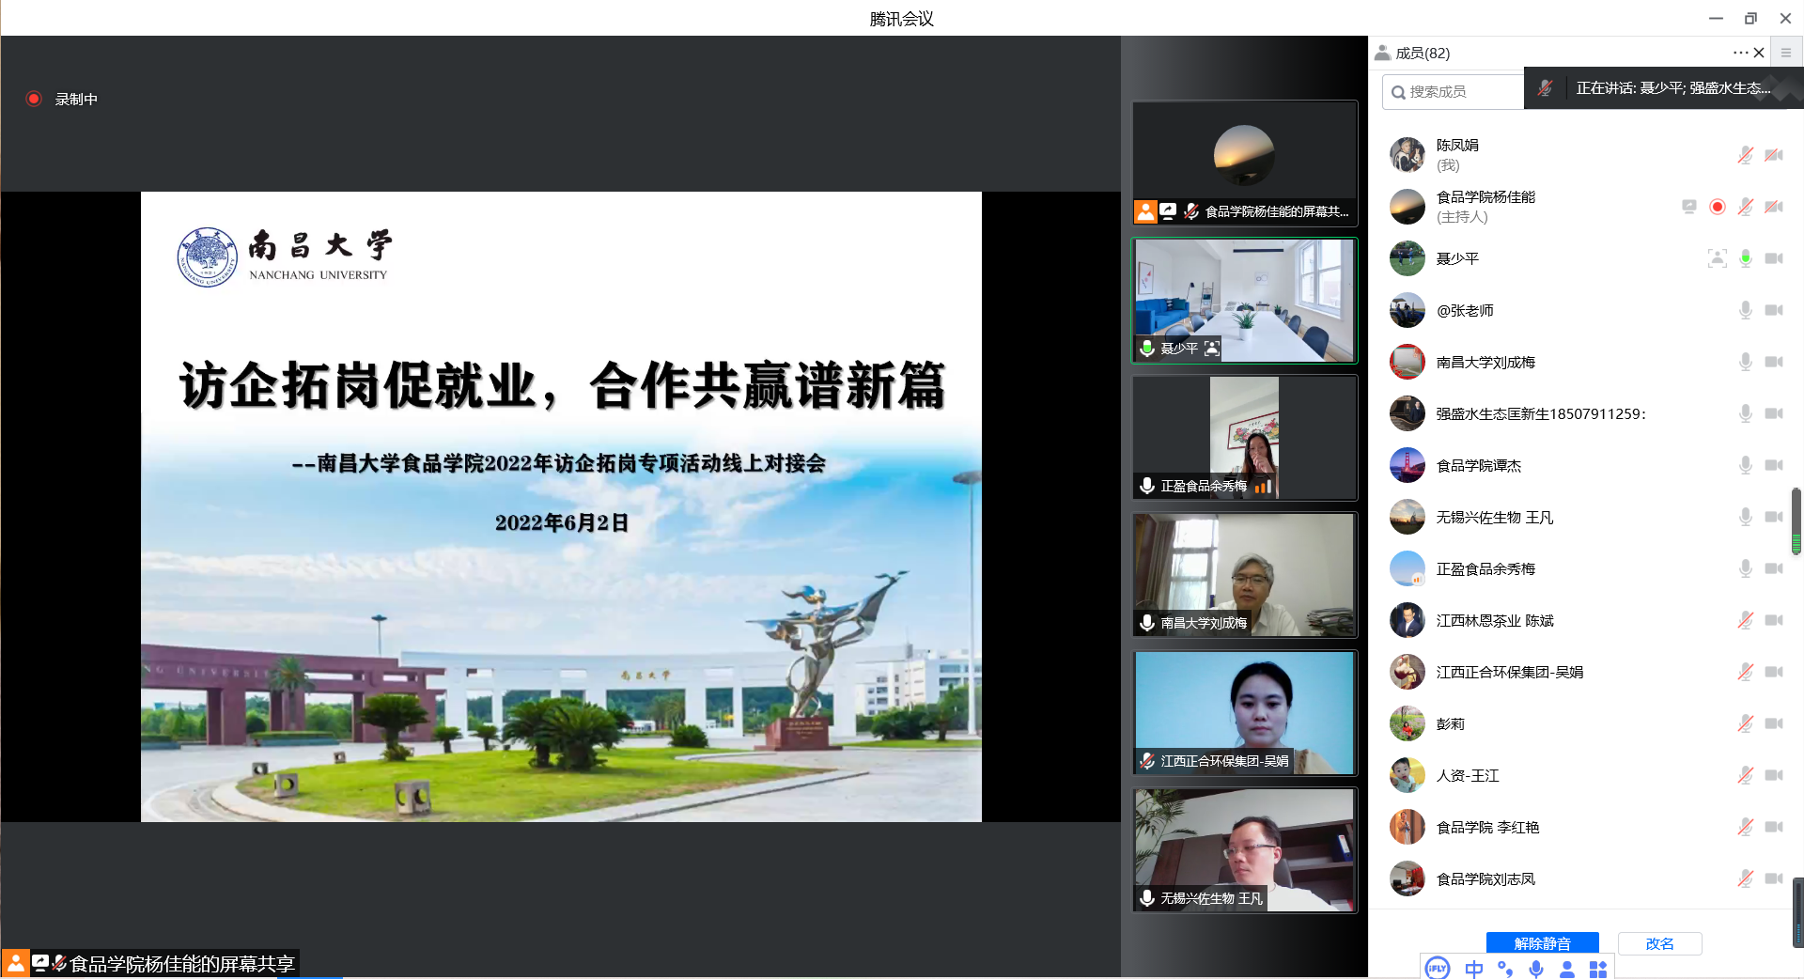This screenshot has height=979, width=1804.
Task: Click the grid layout icon in the IME toolbar
Action: [x=1598, y=969]
